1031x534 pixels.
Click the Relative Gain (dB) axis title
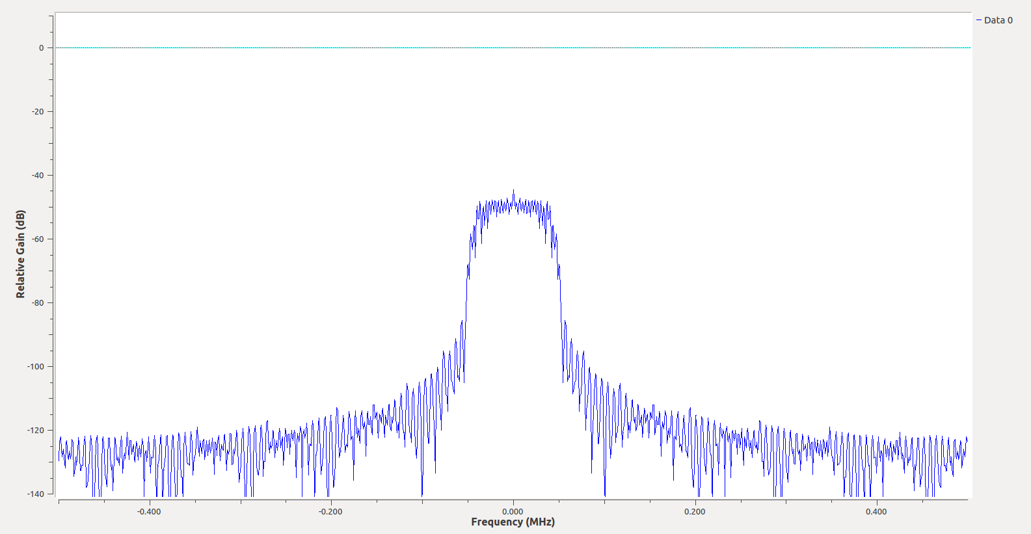[20, 254]
